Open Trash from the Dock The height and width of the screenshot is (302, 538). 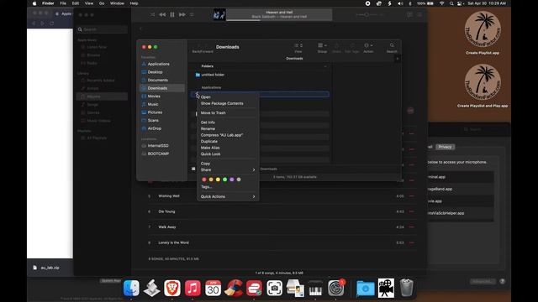407,288
